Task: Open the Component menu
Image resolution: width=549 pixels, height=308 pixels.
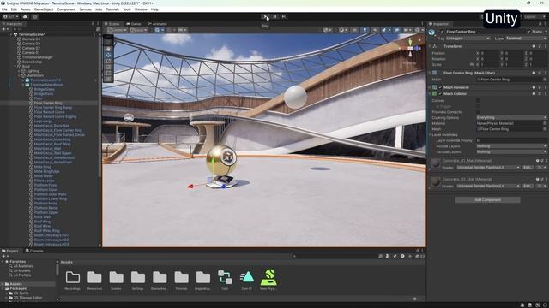Action: tap(66, 9)
